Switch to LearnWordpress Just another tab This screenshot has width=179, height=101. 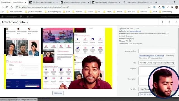pyautogui.click(x=106, y=2)
